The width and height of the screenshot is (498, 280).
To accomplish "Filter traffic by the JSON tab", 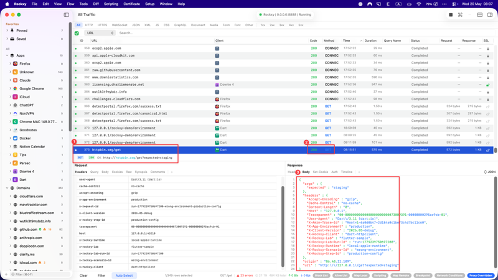I will 136,25.
